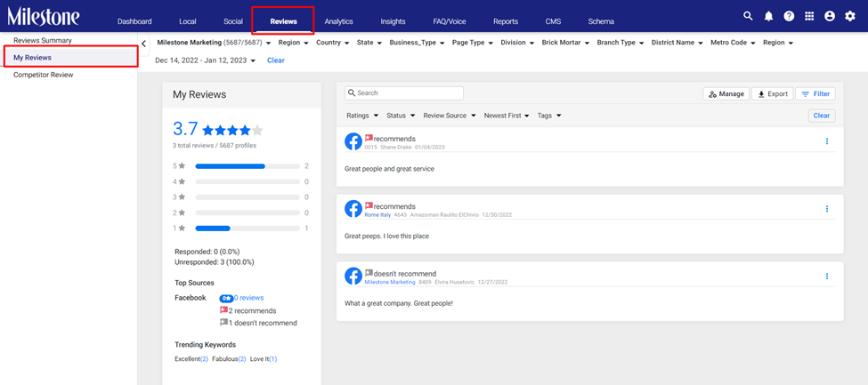Open the Tags dropdown
This screenshot has width=868, height=385.
pyautogui.click(x=549, y=116)
